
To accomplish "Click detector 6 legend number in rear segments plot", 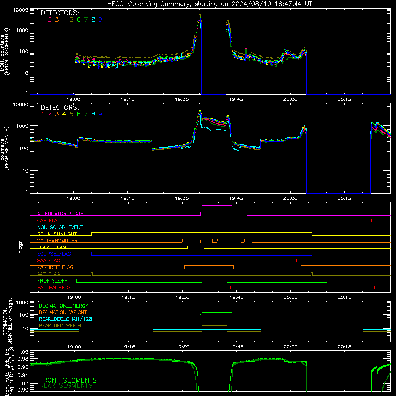I will point(79,114).
